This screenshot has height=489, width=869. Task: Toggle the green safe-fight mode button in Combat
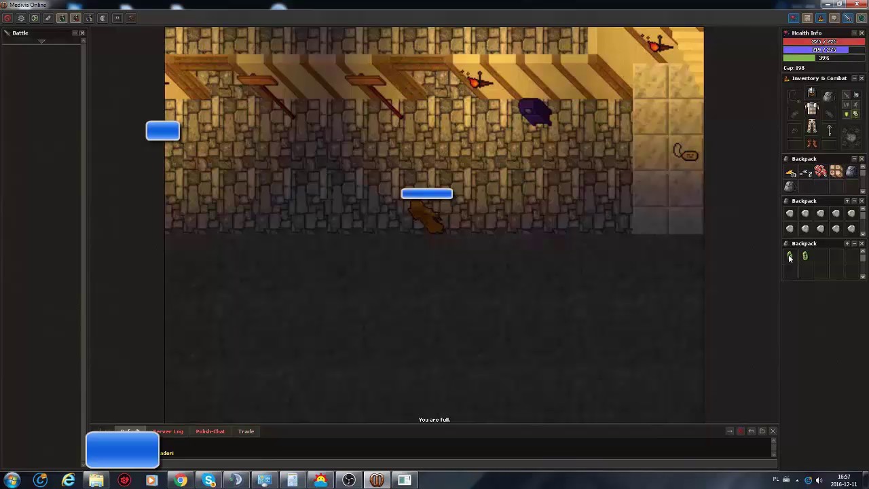855,114
